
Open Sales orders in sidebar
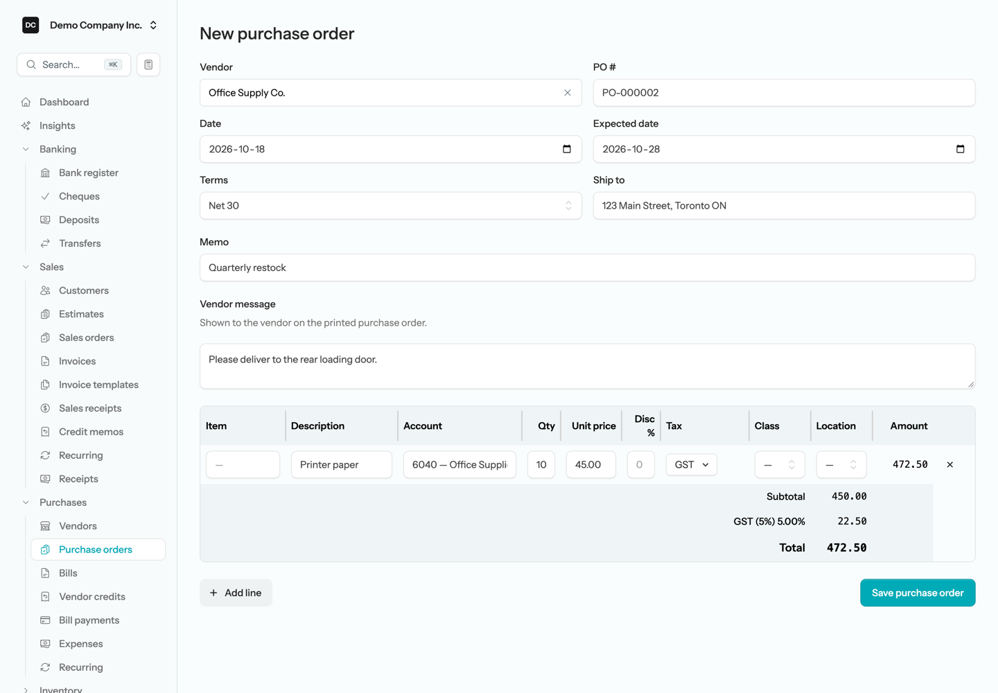[98, 337]
